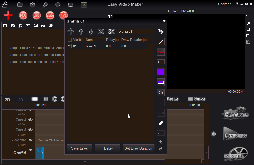Viewport: 254px width, 165px height.
Task: Click the Preview play button
Action: [235, 134]
